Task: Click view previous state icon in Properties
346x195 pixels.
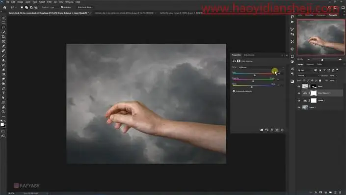Action: click(266, 130)
